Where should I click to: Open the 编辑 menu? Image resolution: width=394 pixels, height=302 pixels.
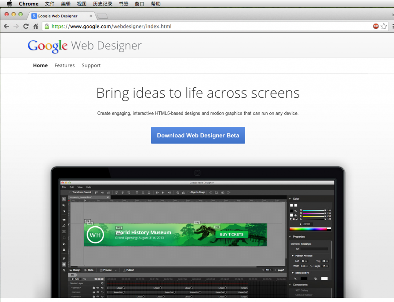(66, 4)
